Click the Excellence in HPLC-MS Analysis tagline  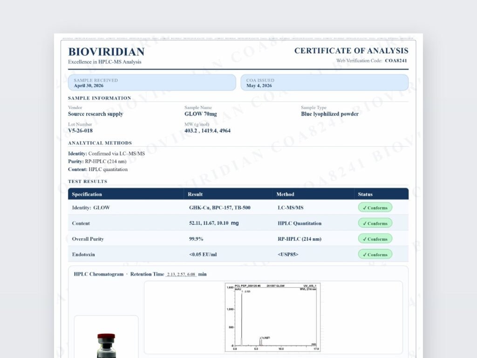tap(105, 62)
